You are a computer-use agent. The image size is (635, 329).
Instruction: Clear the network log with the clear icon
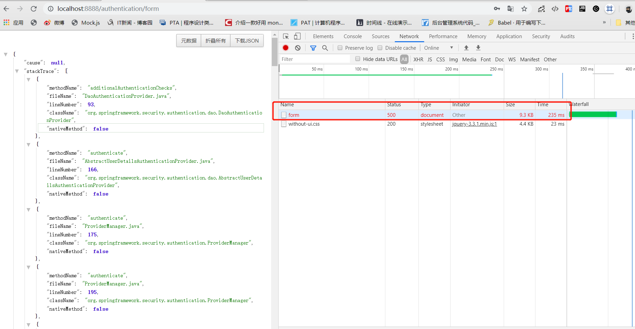point(298,48)
